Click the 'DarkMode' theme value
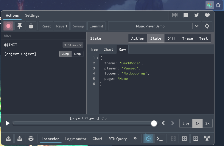224x146 pixels. tap(130, 63)
